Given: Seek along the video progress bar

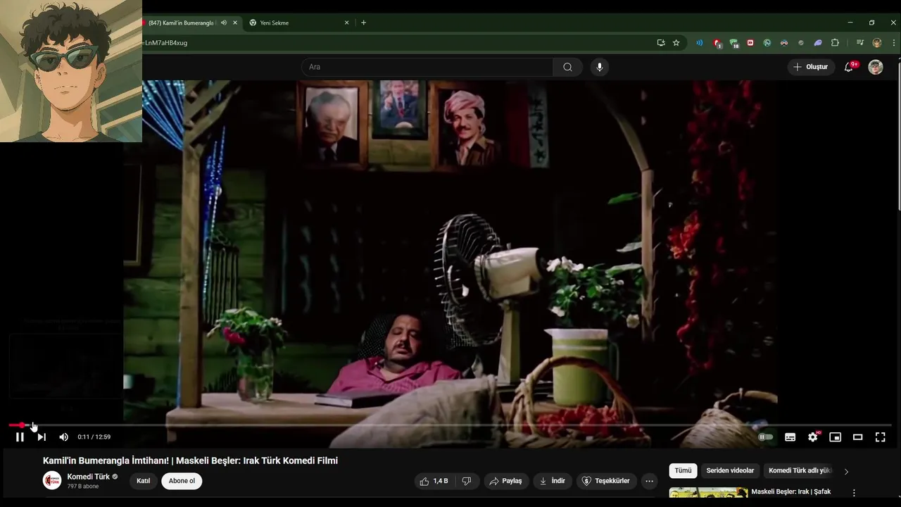Looking at the screenshot, I should (x=450, y=425).
